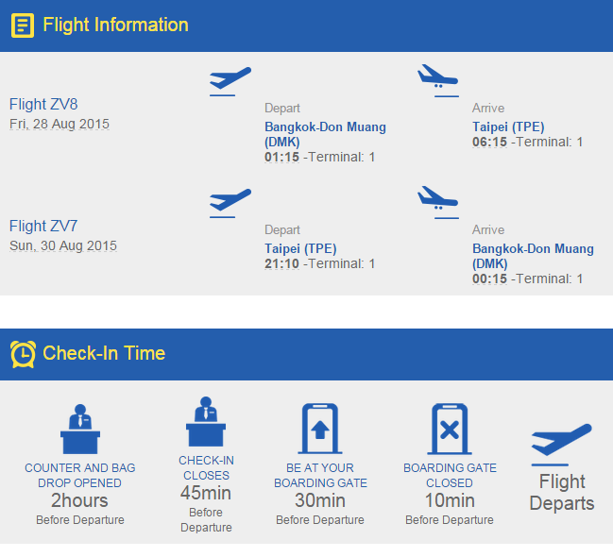Click the Bangkok-Don Muang (DMK) departure link
This screenshot has width=613, height=557.
pos(325,134)
